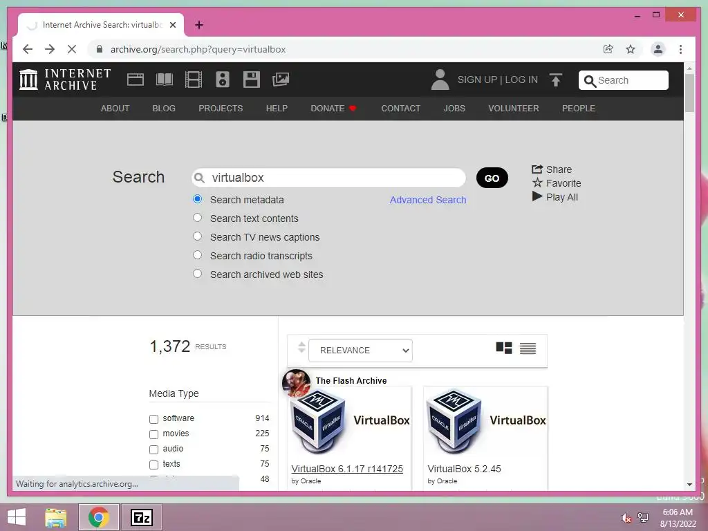Click the user avatar icon
Screen dimensions: 708x531
click(440, 80)
